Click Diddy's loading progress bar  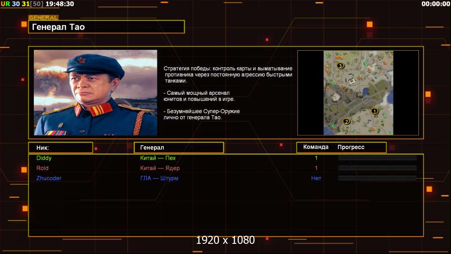pos(377,157)
